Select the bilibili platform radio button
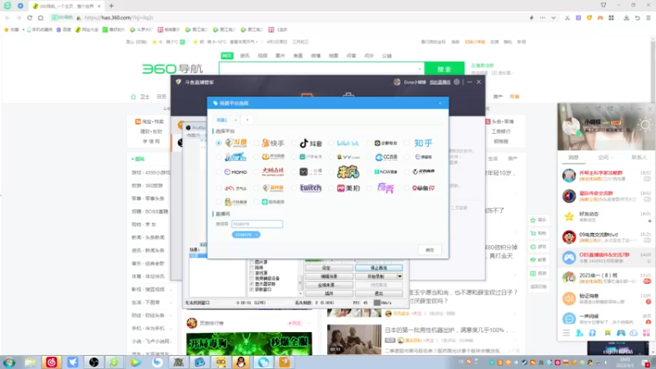The image size is (656, 369). [x=331, y=143]
